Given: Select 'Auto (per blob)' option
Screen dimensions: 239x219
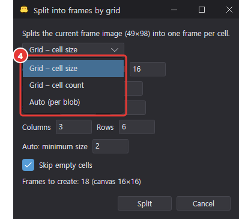Looking at the screenshot, I should [73, 102].
